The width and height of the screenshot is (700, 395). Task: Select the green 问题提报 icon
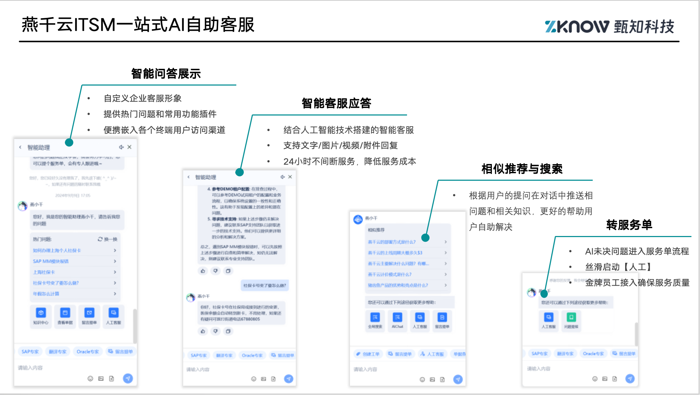pos(571,317)
